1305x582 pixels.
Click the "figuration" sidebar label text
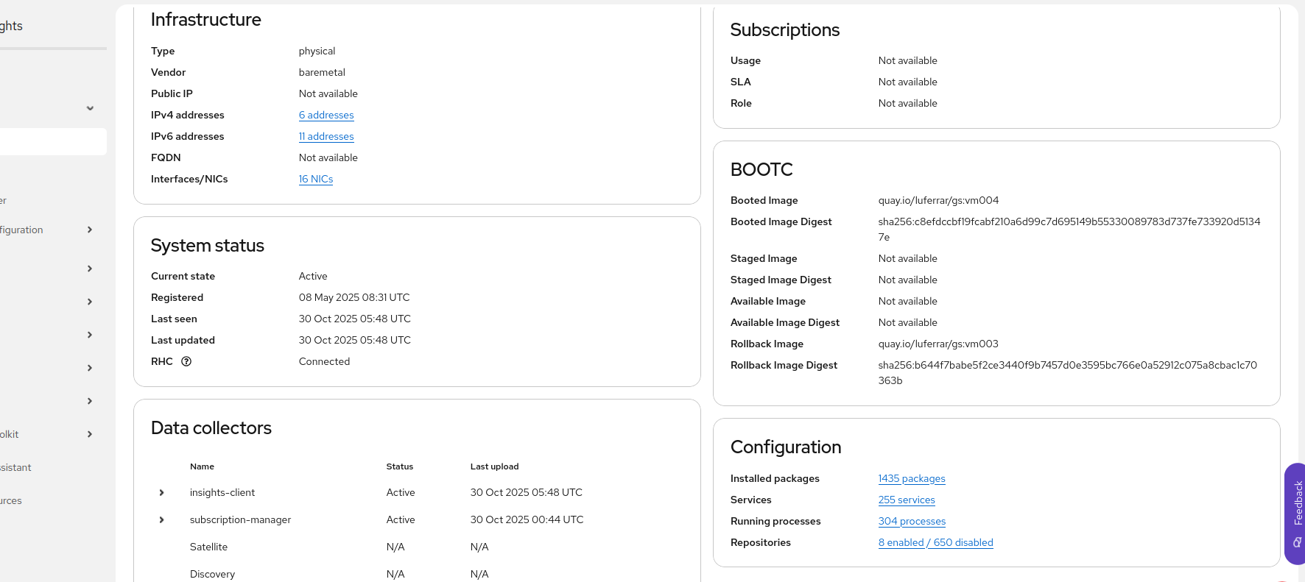22,230
